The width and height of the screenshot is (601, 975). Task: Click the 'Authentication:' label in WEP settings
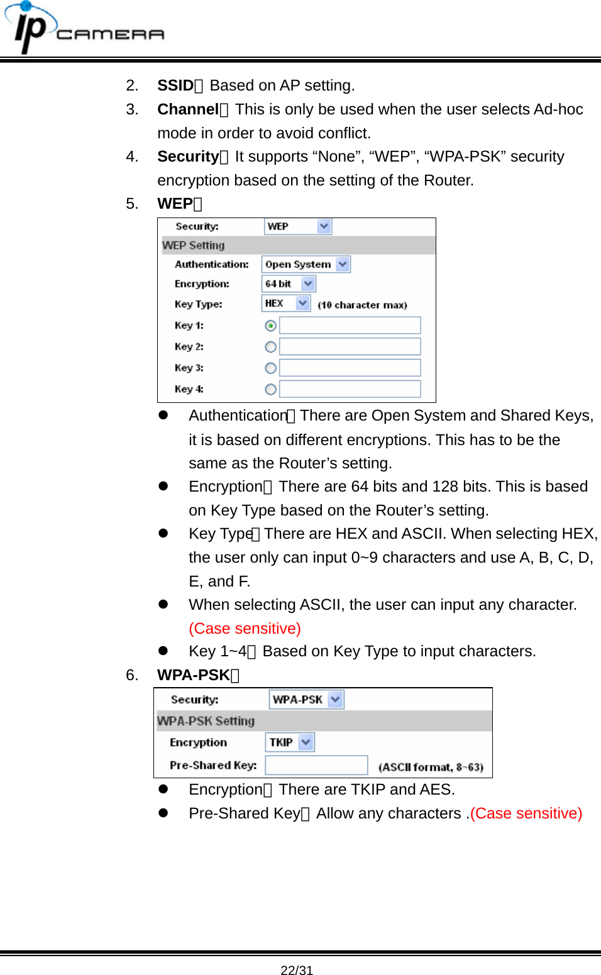(x=211, y=265)
